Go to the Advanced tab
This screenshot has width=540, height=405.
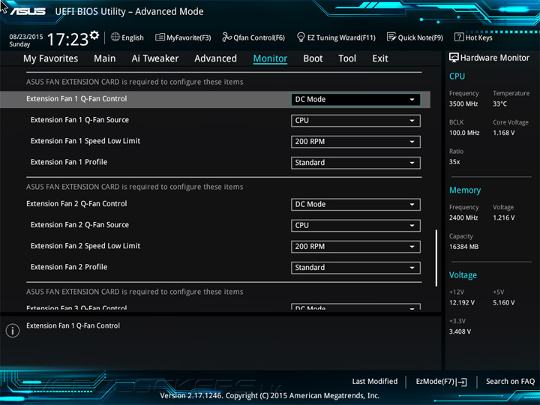pyautogui.click(x=215, y=58)
